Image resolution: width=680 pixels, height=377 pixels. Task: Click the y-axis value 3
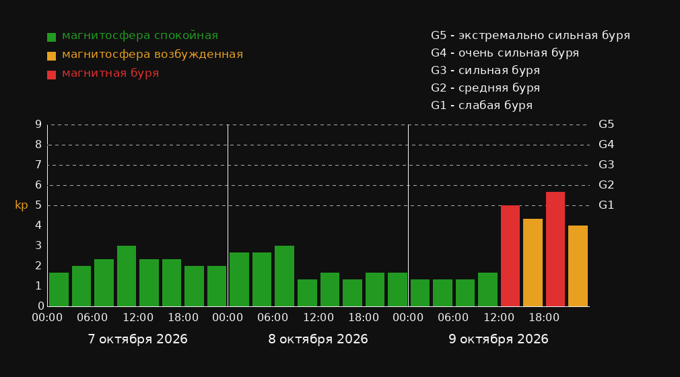pos(38,246)
